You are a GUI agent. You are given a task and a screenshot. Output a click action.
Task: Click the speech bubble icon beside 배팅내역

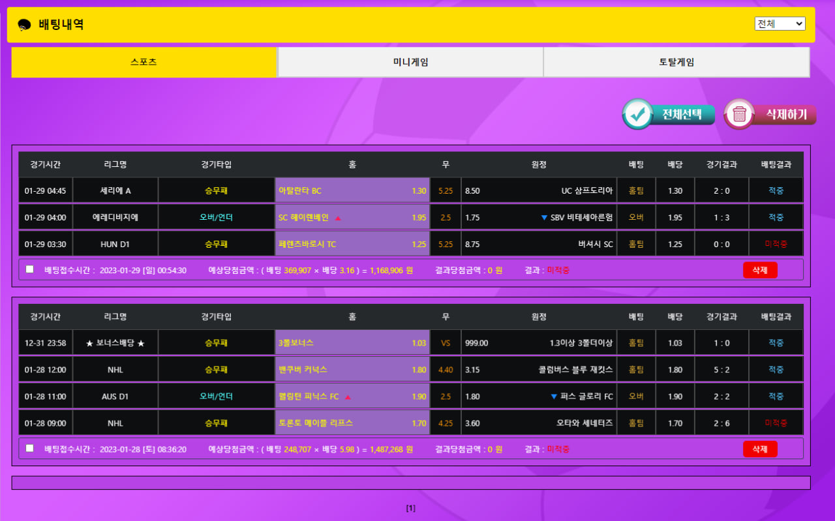click(24, 25)
